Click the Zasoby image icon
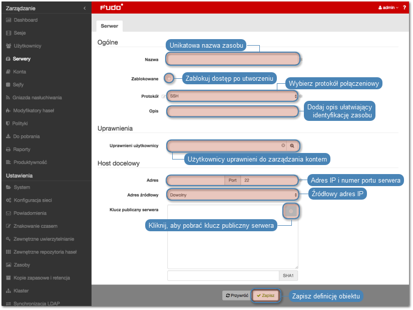 click(9, 265)
